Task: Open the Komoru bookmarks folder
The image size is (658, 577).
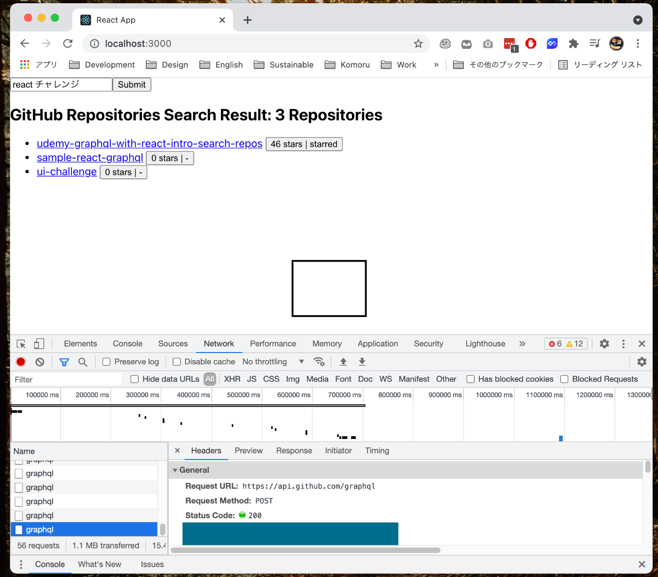Action: pos(347,65)
